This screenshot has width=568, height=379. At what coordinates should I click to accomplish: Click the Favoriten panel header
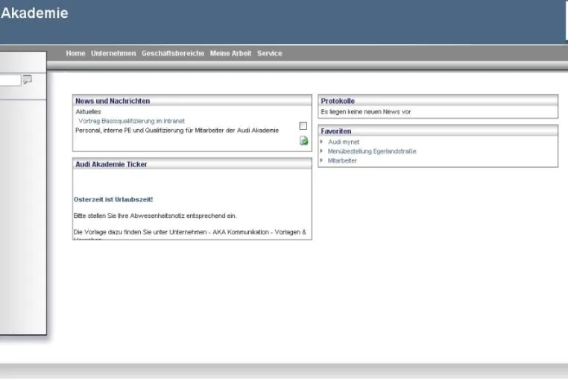438,131
